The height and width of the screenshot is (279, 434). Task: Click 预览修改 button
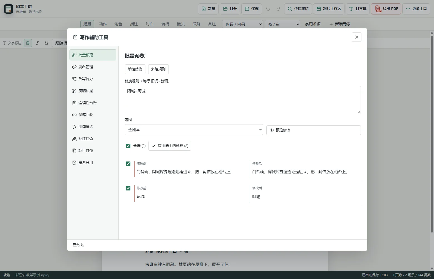314,130
